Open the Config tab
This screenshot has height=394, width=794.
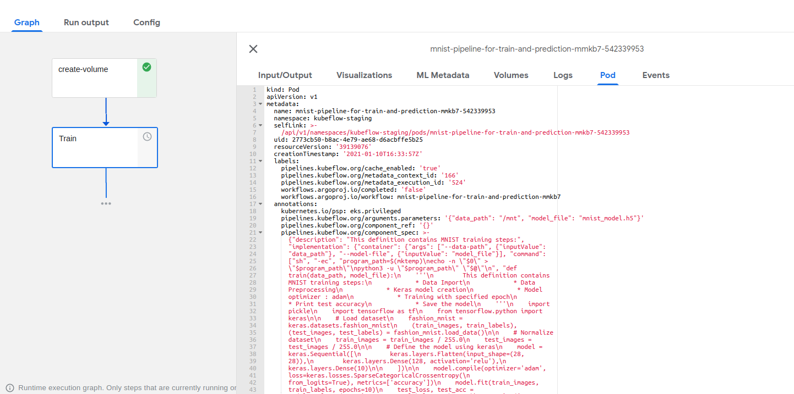click(146, 23)
